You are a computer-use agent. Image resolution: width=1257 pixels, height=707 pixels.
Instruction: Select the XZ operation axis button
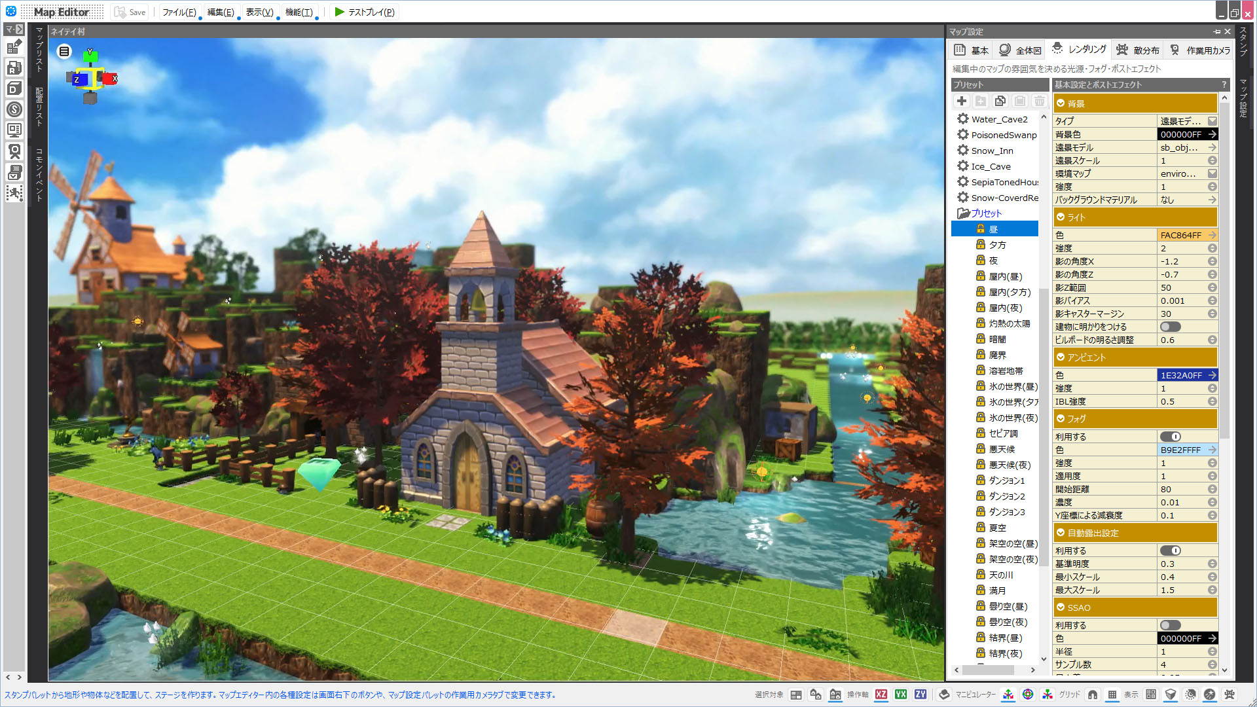[881, 695]
